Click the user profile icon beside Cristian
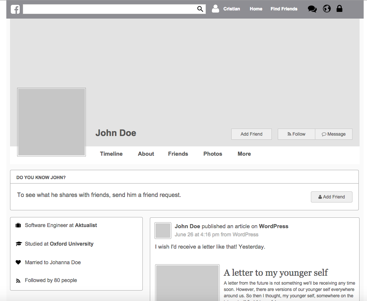 [215, 9]
